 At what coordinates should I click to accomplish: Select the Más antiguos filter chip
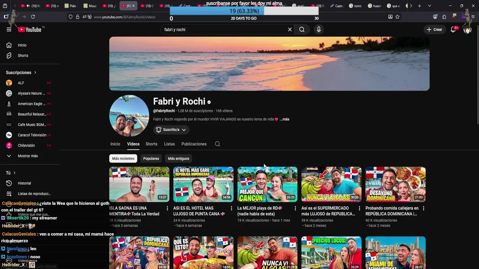tap(179, 158)
